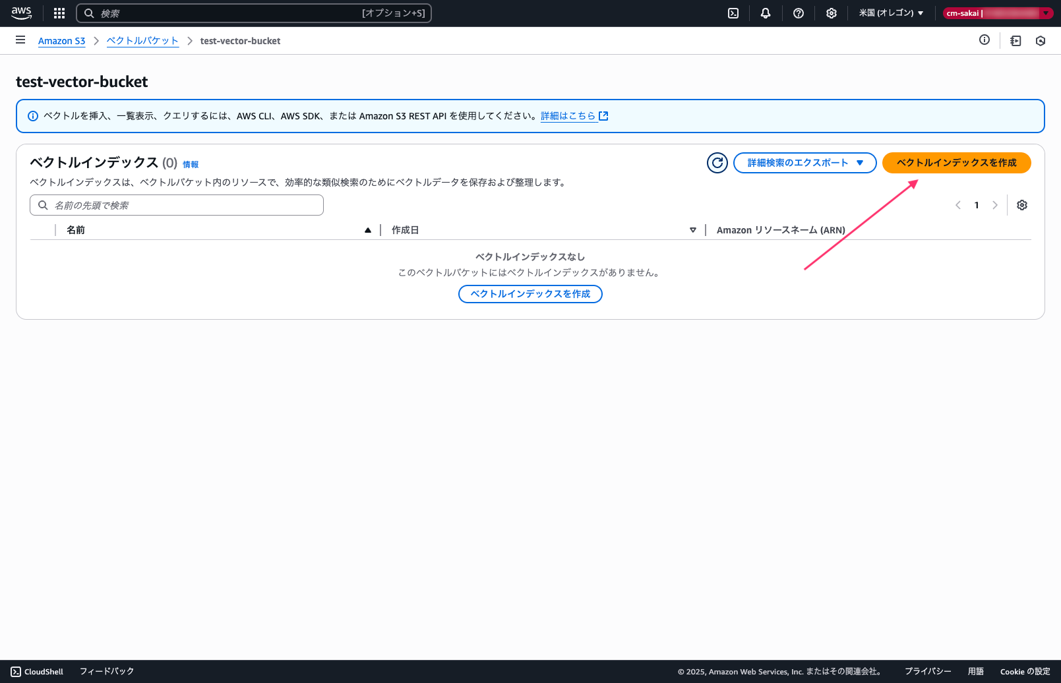
Task: Open Cookie の設定 in footer
Action: (1025, 672)
